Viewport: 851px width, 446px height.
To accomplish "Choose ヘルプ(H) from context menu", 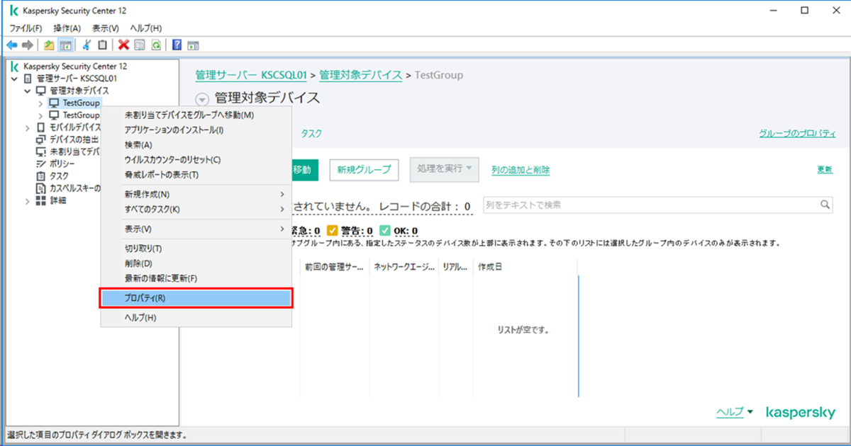I will pos(195,318).
